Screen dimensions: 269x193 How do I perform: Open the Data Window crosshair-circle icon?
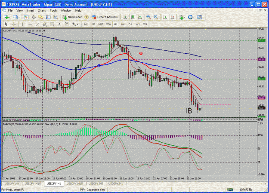(x=34, y=17)
